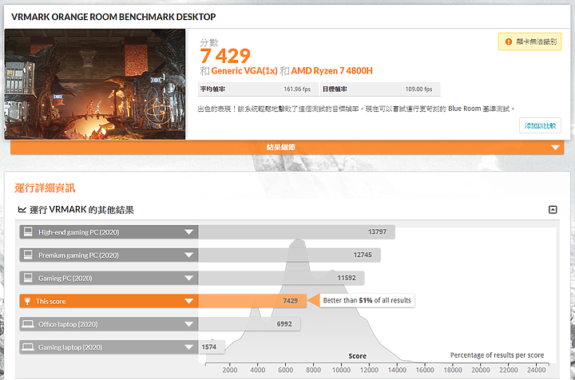The height and width of the screenshot is (380, 575).
Task: Click the monitor icon beside Gaming PC (2020)
Action: [28, 278]
